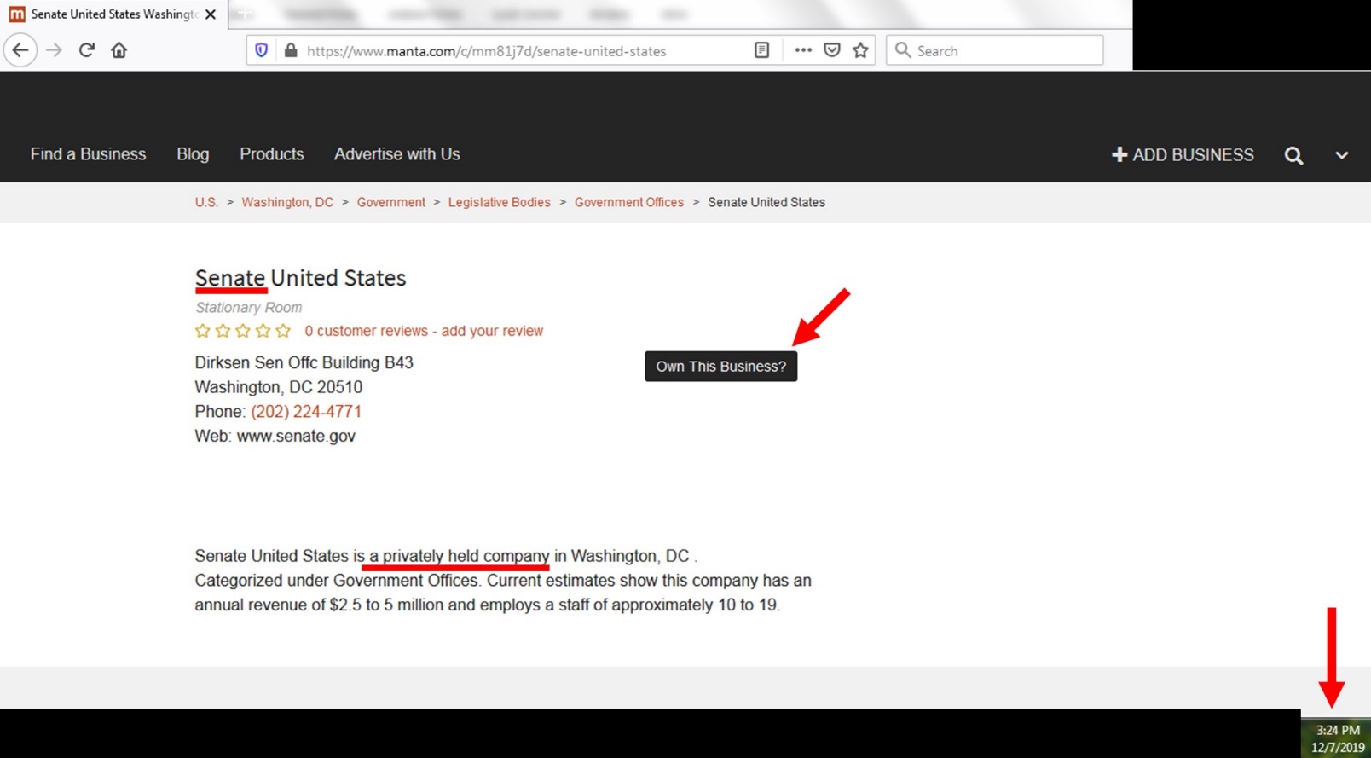Click the ADD BUSINESS button
Viewport: 1371px width, 758px height.
pyautogui.click(x=1183, y=155)
